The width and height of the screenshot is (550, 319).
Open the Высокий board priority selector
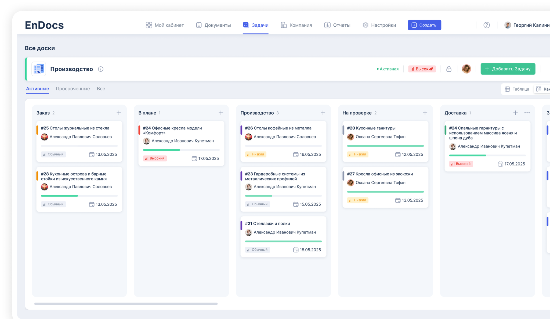pos(422,69)
